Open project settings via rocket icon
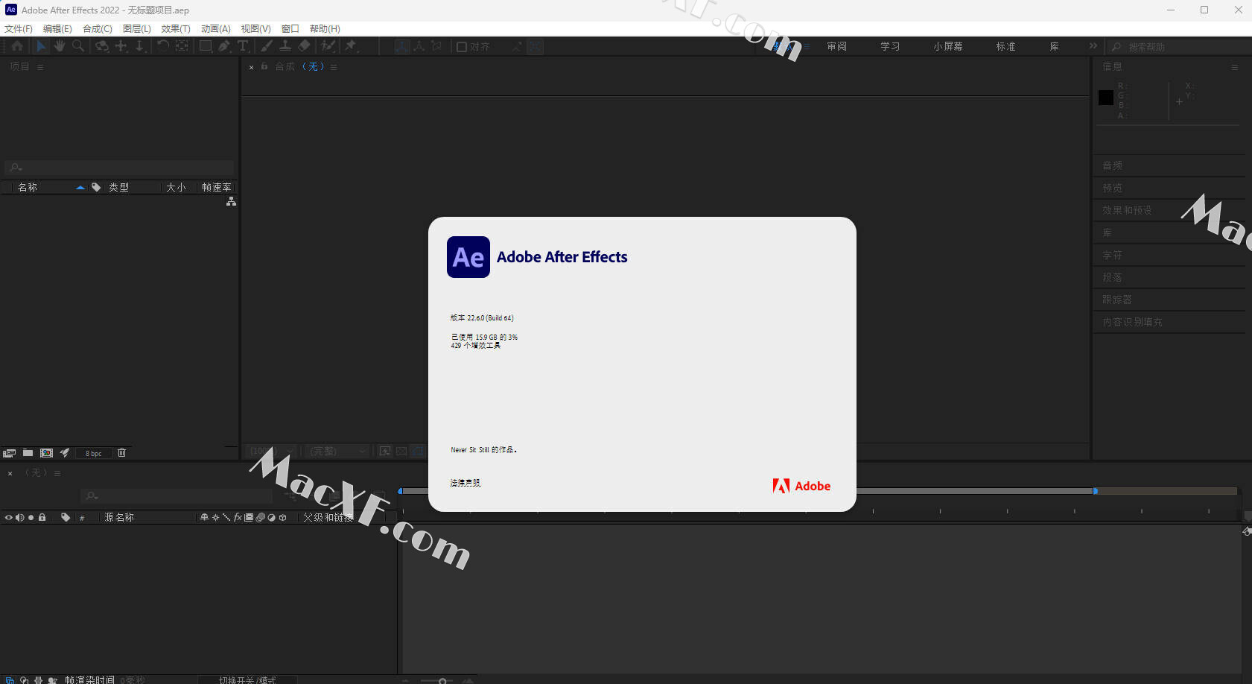This screenshot has width=1252, height=684. tap(65, 453)
